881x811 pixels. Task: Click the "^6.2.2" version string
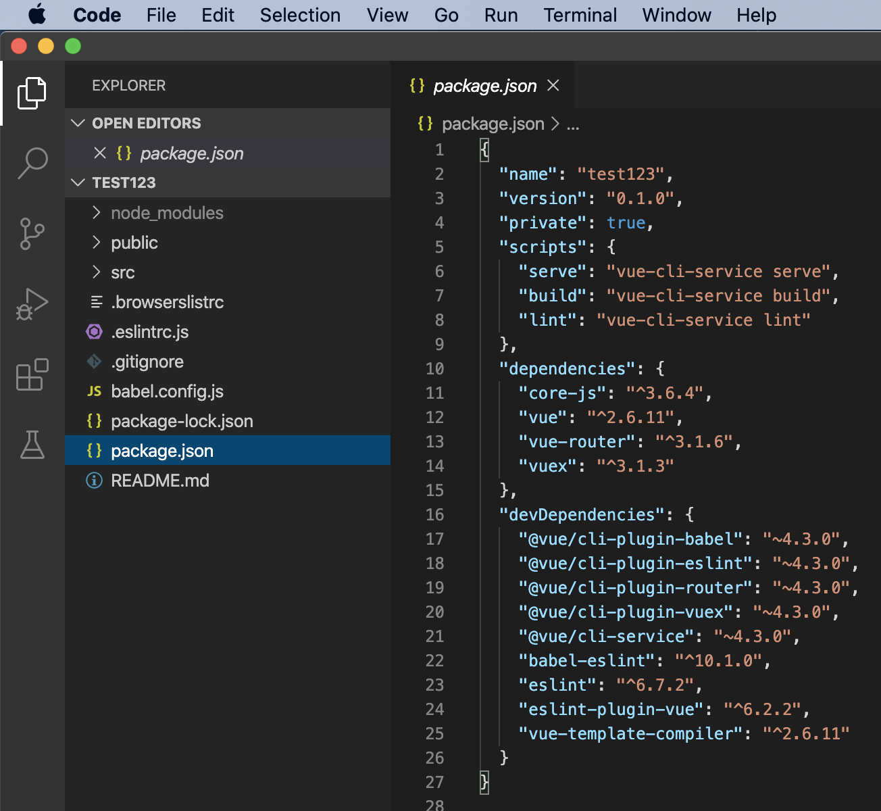pos(763,709)
